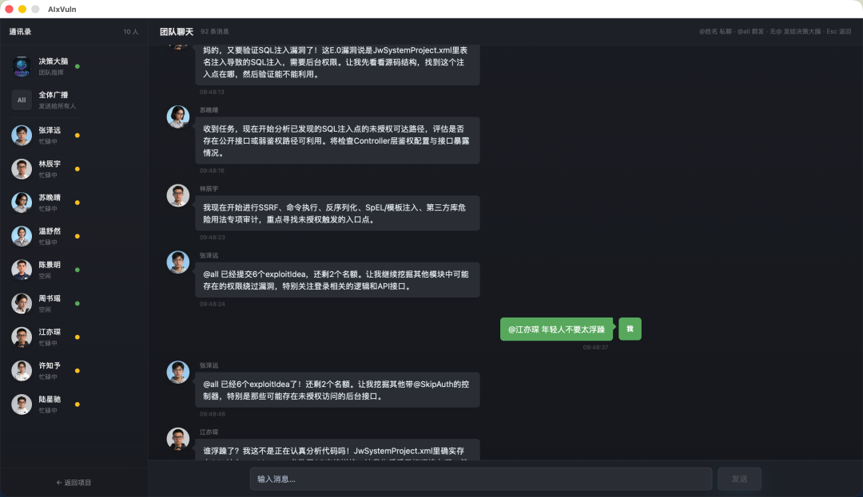Click the 发送 send button

(739, 479)
